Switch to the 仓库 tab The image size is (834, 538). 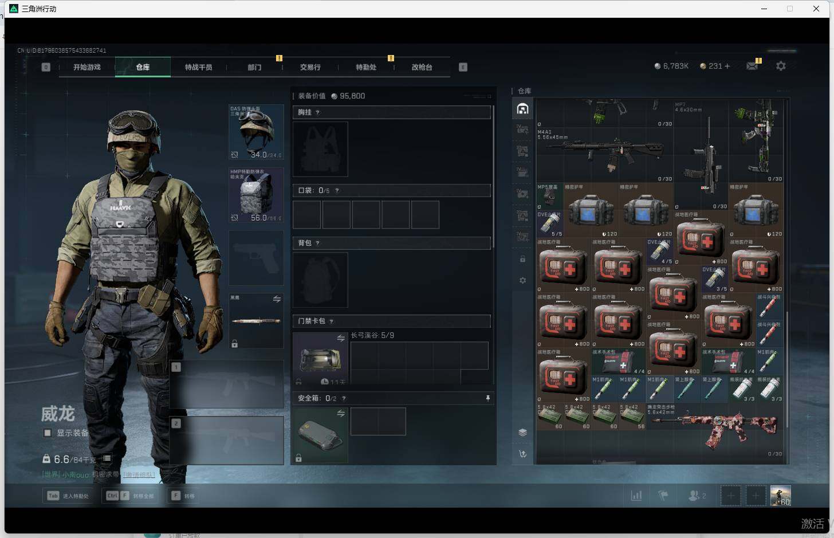pos(143,67)
